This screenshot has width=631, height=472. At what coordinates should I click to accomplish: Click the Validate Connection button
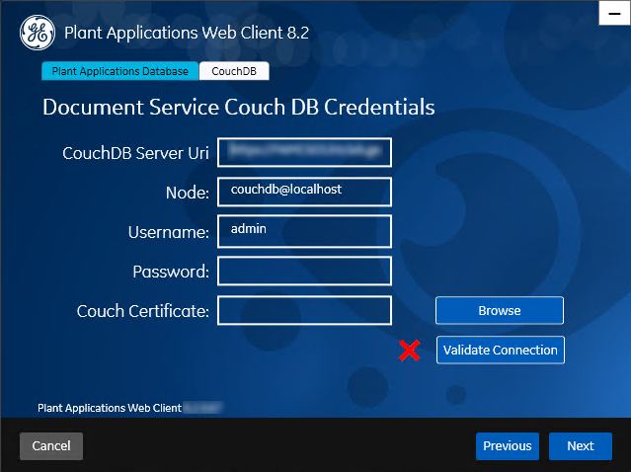[501, 351]
